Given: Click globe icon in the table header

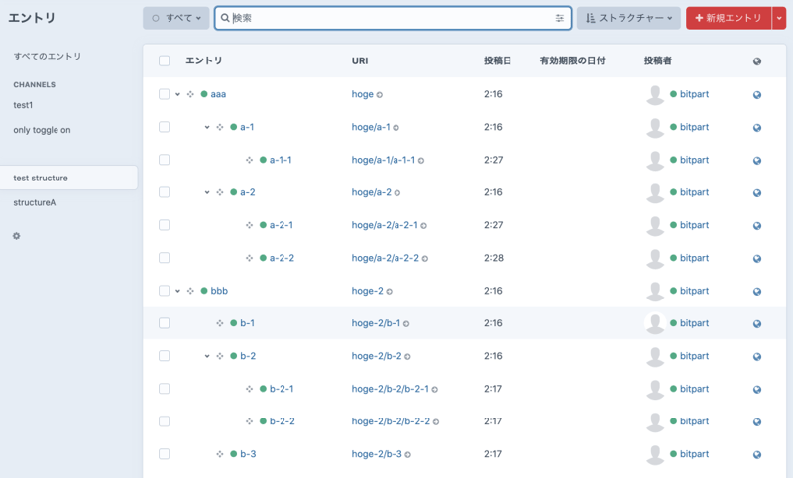Looking at the screenshot, I should pos(757,61).
